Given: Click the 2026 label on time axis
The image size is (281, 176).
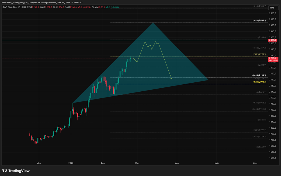Looking at the screenshot, I should coord(71,163).
